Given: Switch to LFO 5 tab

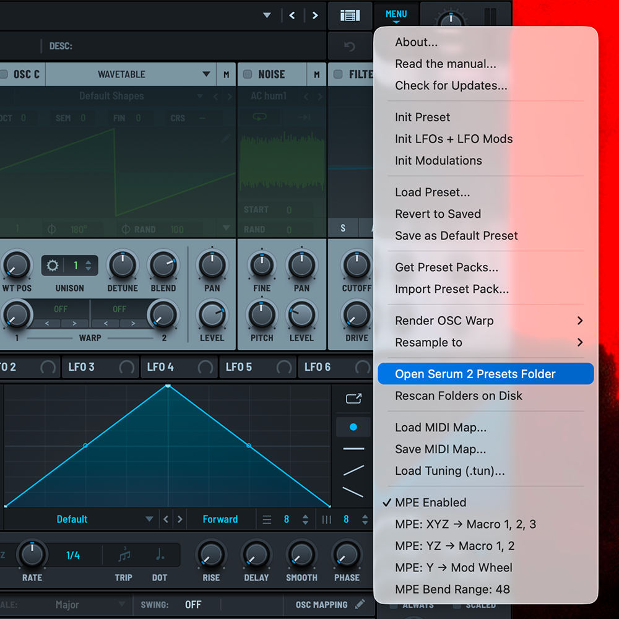Looking at the screenshot, I should pos(258,367).
